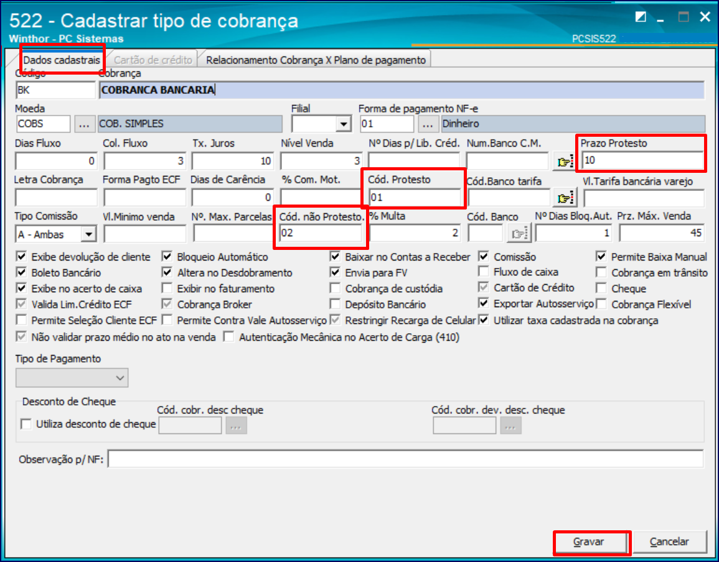The height and width of the screenshot is (562, 719).
Task: Click the Cancelar button
Action: 669,542
